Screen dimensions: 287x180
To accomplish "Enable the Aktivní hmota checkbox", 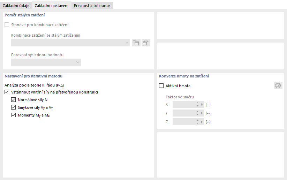I will click(161, 86).
